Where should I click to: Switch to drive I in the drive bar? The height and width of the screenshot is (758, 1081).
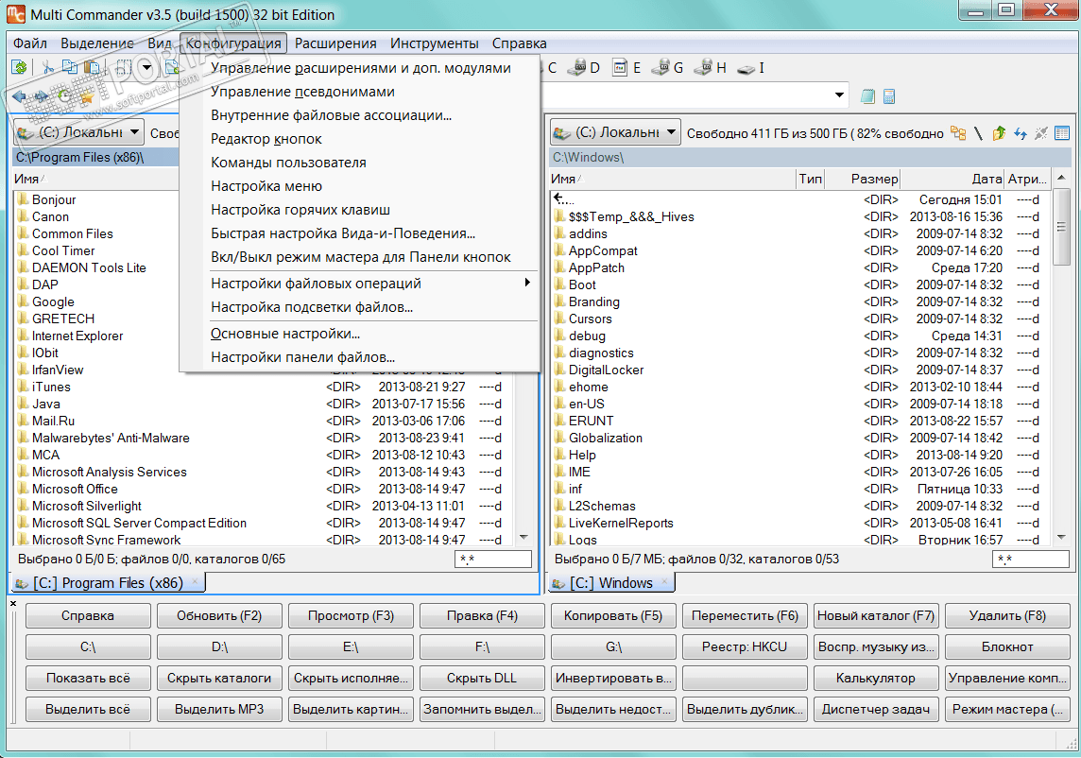point(753,68)
